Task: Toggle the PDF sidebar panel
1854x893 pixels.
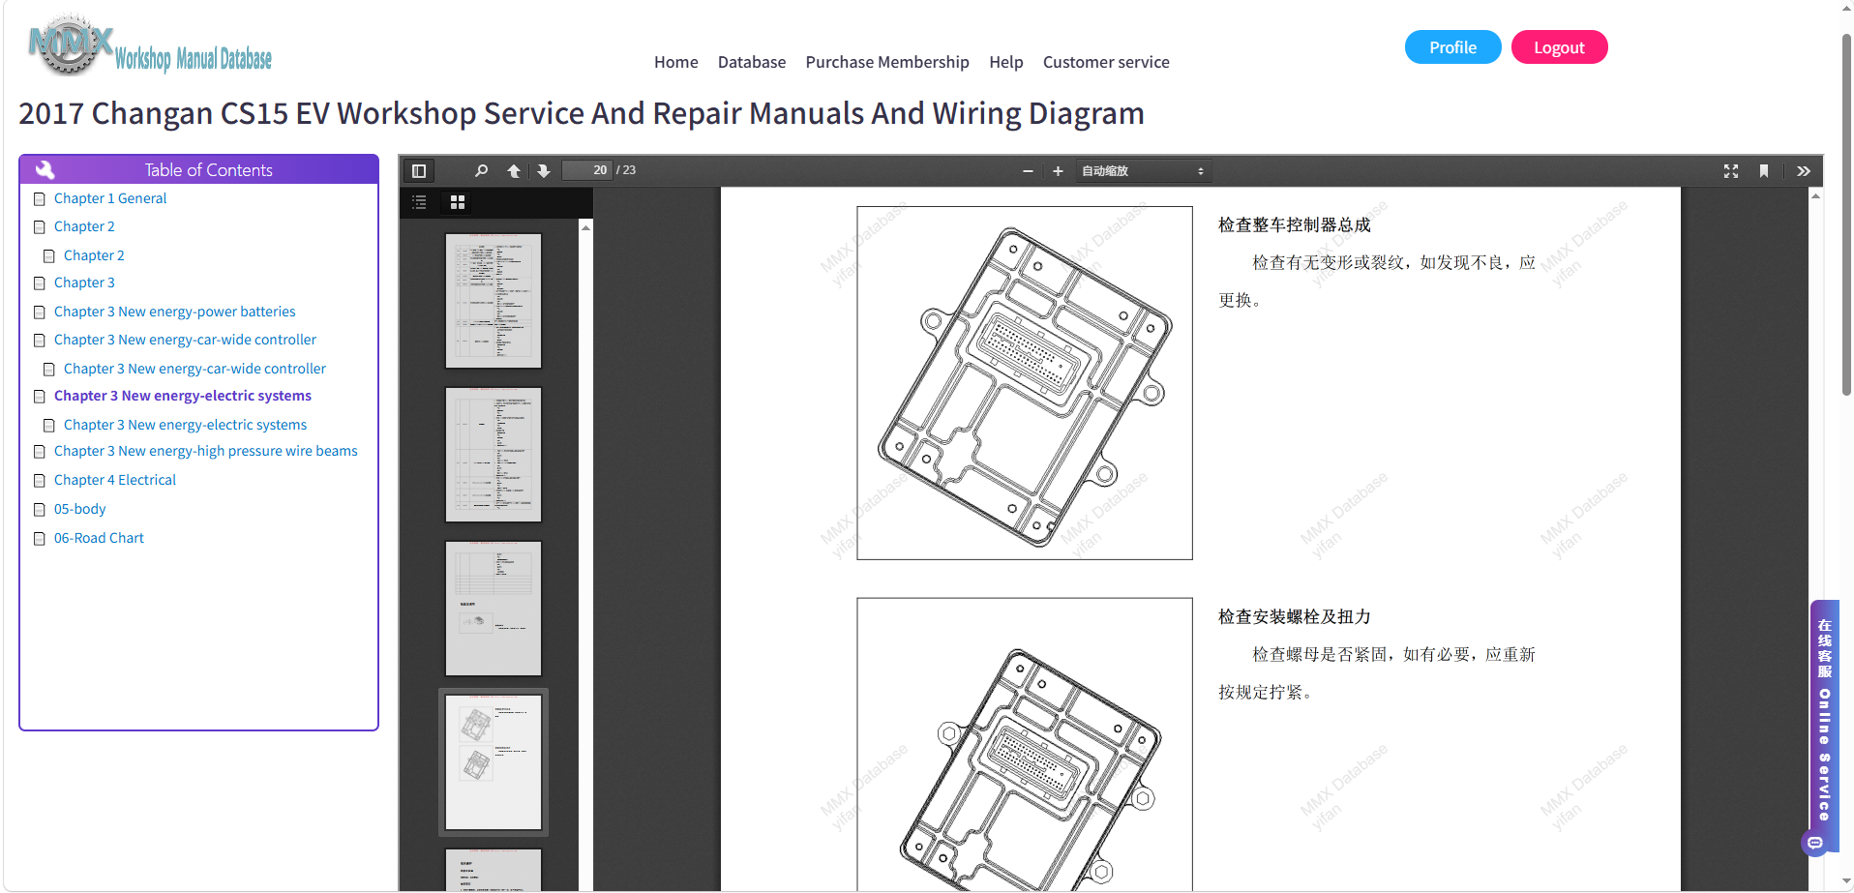Action: (x=419, y=171)
